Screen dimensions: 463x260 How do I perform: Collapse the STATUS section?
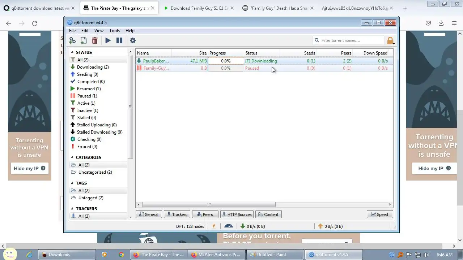pyautogui.click(x=72, y=52)
